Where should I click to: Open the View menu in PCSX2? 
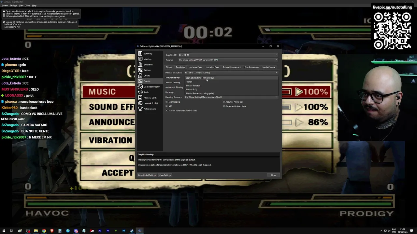[x=21, y=6]
